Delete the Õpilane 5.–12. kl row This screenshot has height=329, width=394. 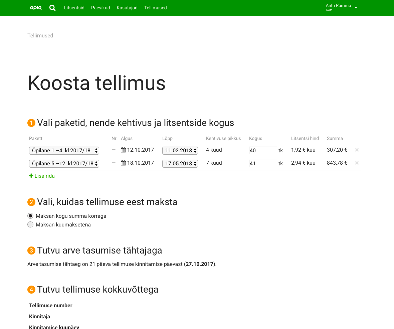pyautogui.click(x=357, y=163)
